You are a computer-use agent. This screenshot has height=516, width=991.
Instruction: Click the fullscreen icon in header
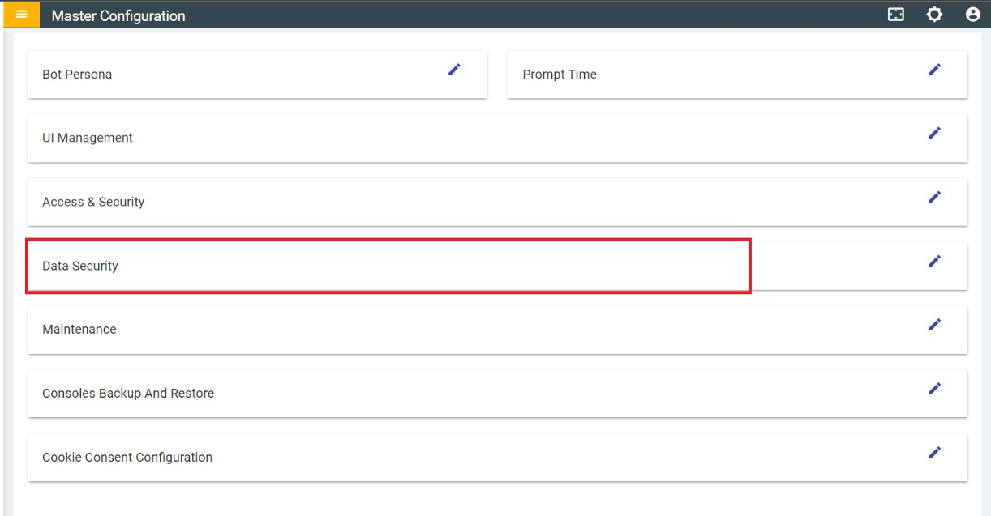click(x=896, y=15)
